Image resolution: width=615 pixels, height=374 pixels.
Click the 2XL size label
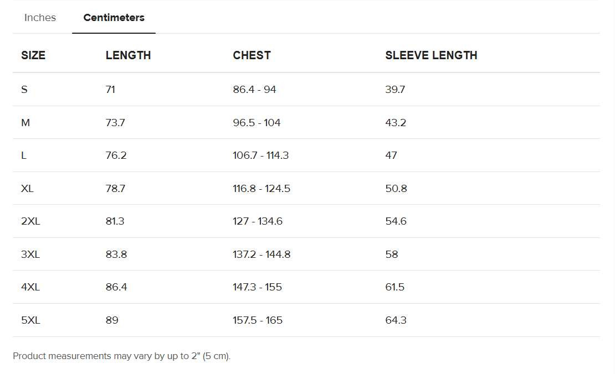(x=30, y=221)
